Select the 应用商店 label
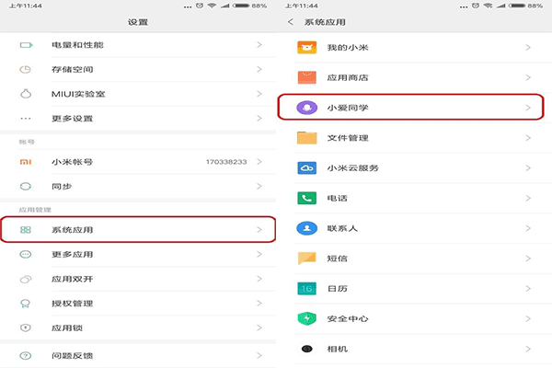The image size is (552, 368). (x=348, y=77)
